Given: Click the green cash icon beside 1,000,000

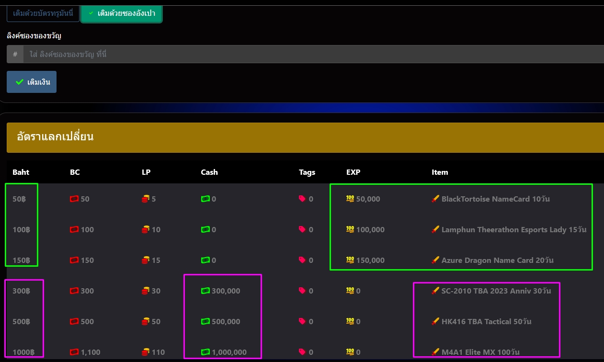Looking at the screenshot, I should click(x=205, y=352).
